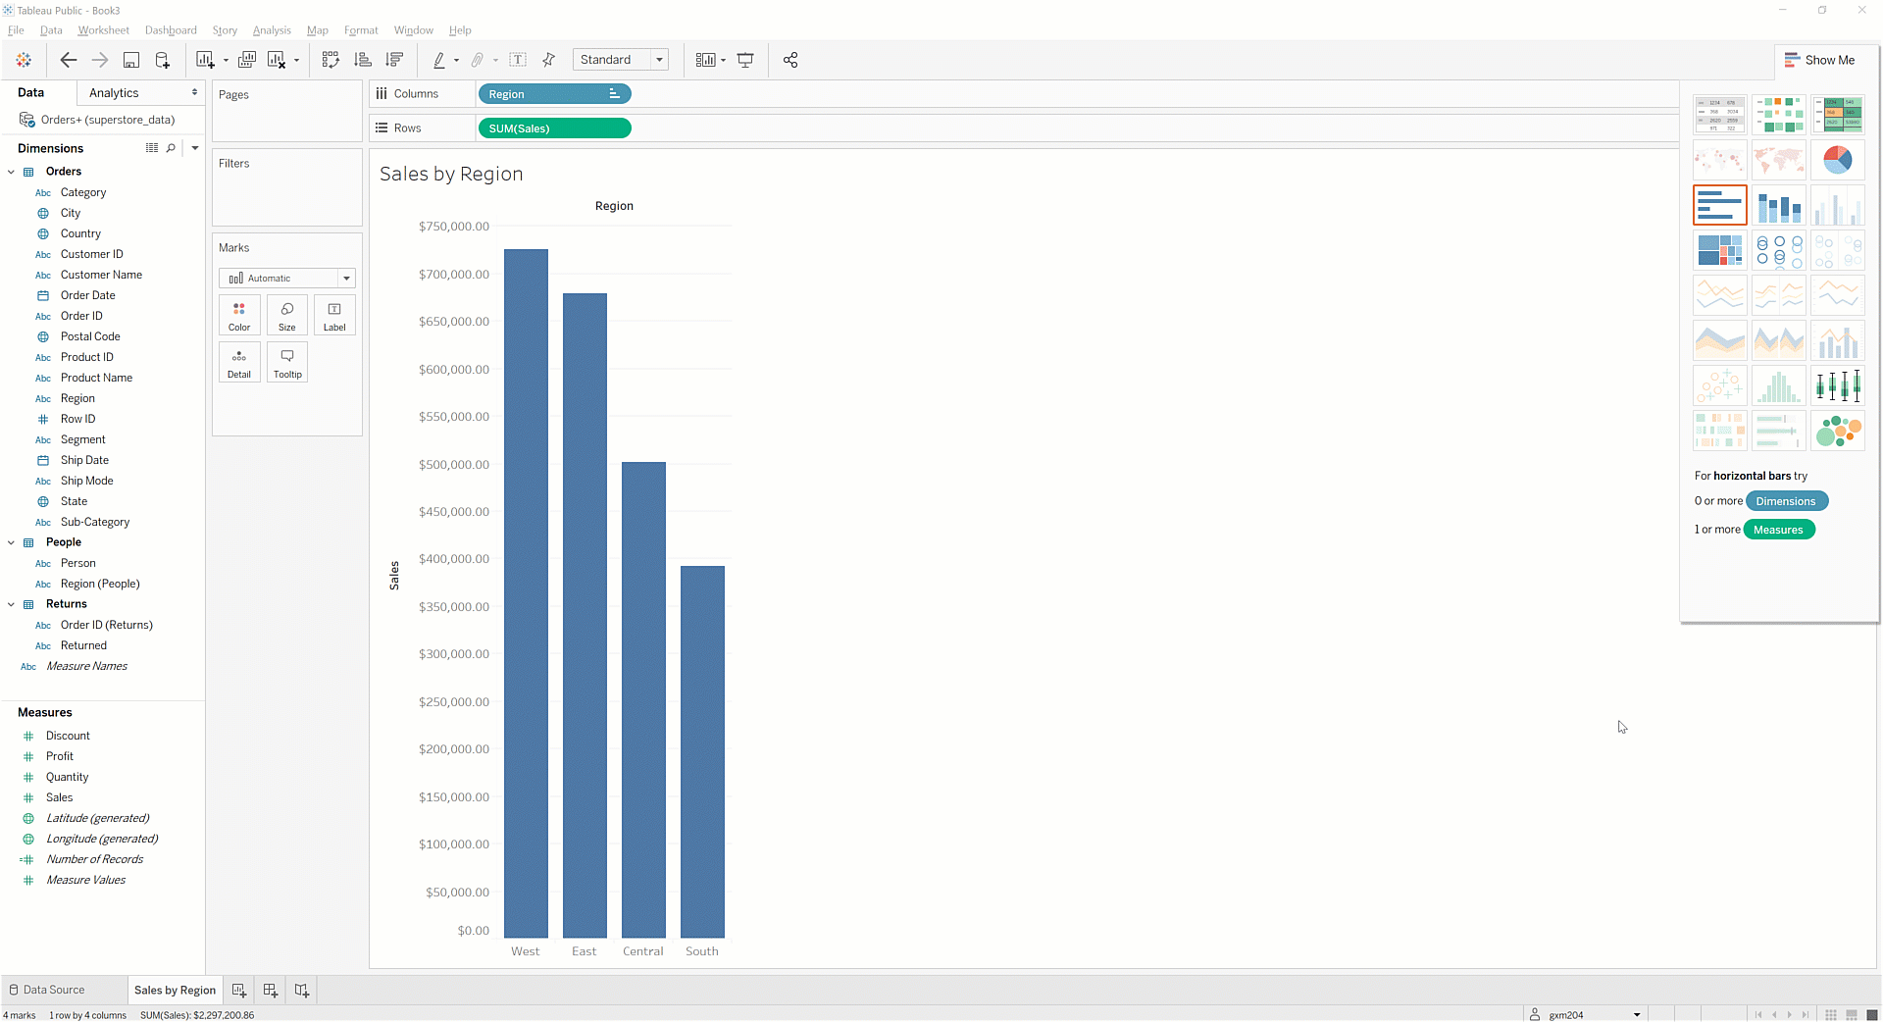The image size is (1883, 1022).
Task: Click the Share workbook icon
Action: coord(790,60)
